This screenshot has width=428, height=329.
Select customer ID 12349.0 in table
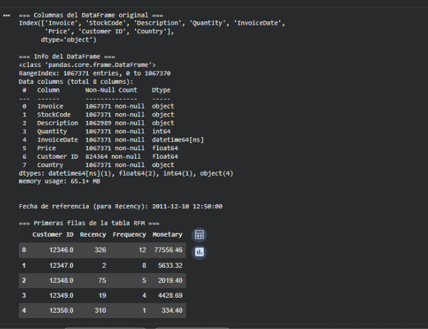(60, 296)
